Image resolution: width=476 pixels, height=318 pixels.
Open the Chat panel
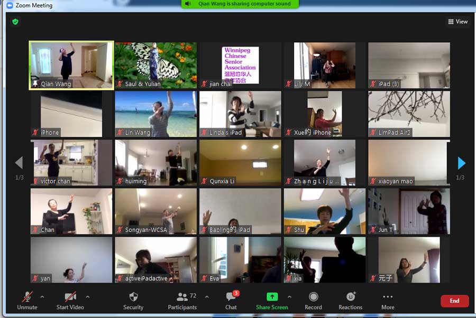(x=231, y=297)
